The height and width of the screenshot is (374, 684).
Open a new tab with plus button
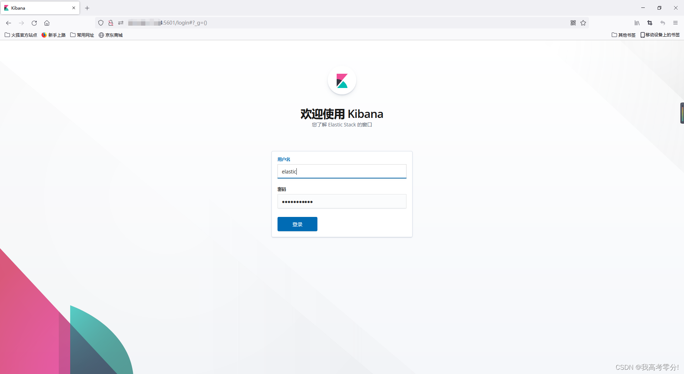pos(87,8)
